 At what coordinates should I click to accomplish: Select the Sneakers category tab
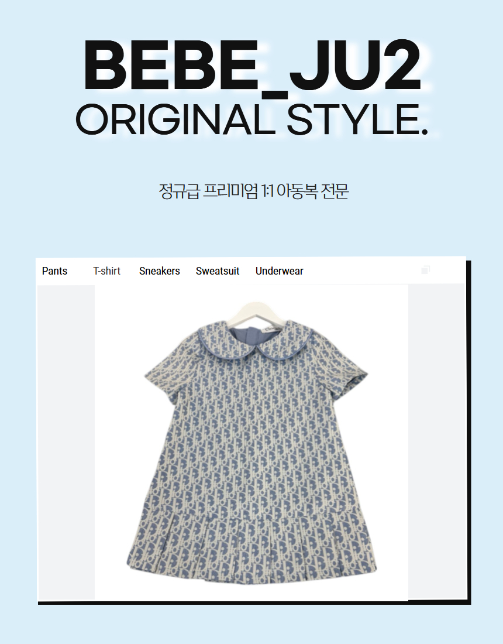click(159, 271)
